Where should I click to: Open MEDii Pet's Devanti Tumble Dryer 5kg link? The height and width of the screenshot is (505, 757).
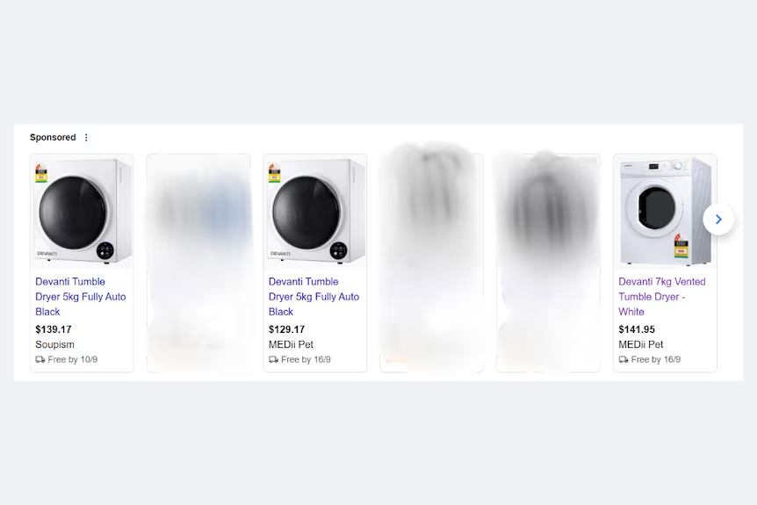pos(314,297)
